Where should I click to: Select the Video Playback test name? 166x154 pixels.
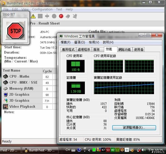(22, 106)
